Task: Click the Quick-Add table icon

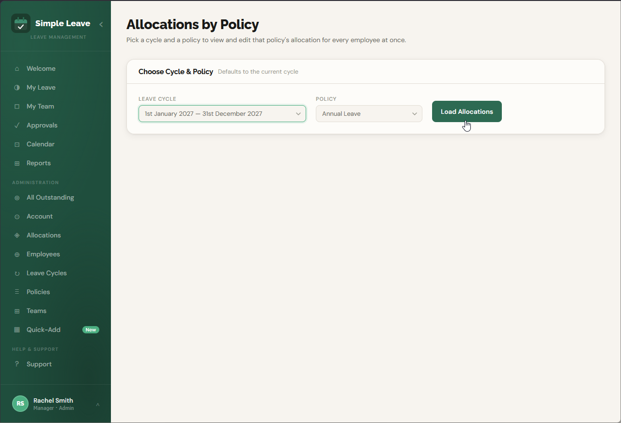Action: coord(17,330)
